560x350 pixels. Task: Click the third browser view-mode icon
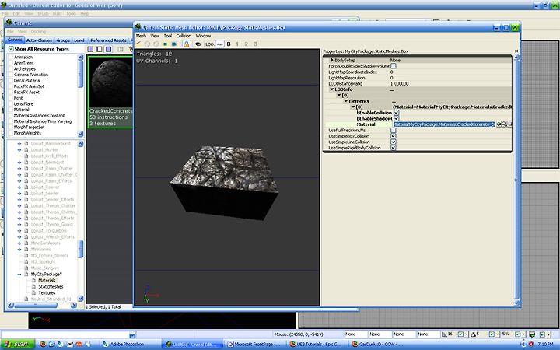tap(108, 49)
